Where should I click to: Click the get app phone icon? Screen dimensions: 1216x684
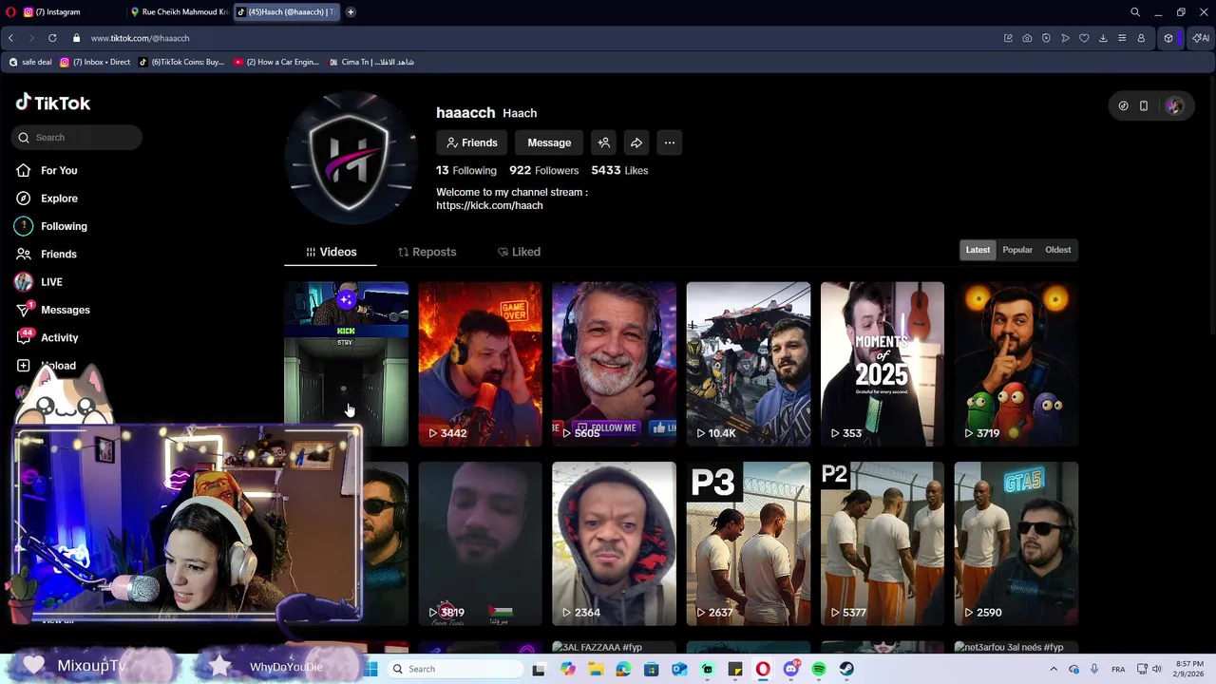click(x=1144, y=106)
